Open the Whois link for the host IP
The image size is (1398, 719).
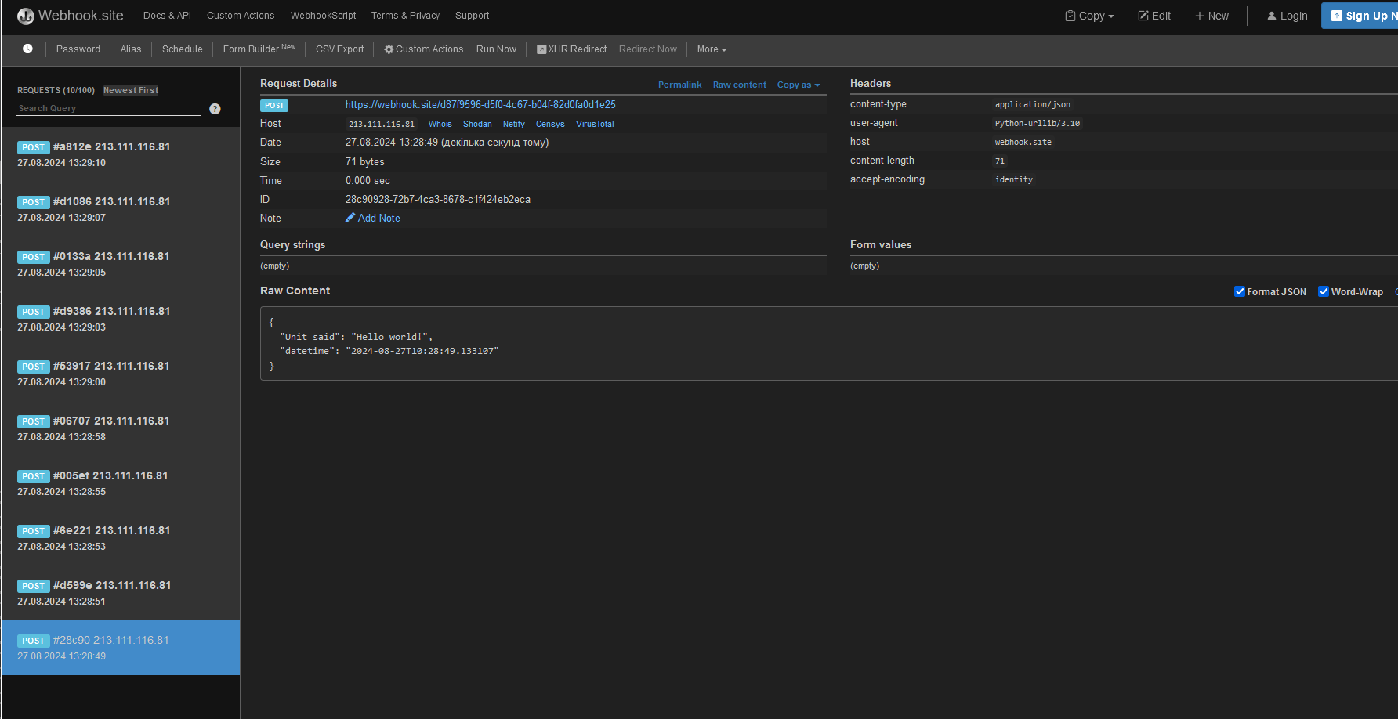[x=440, y=124]
